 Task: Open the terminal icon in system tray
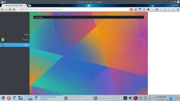pos(125,98)
